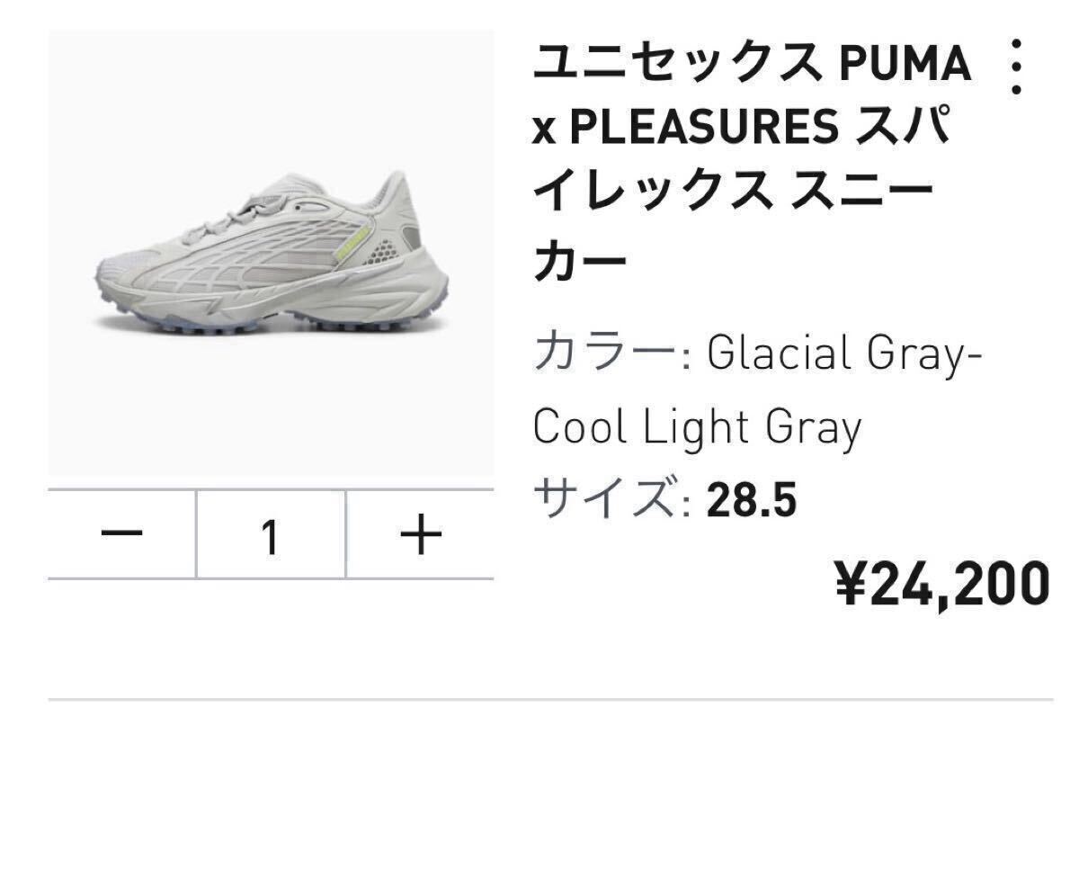Click the price ¥24,200
Screen dimensions: 1079x895
tap(943, 582)
